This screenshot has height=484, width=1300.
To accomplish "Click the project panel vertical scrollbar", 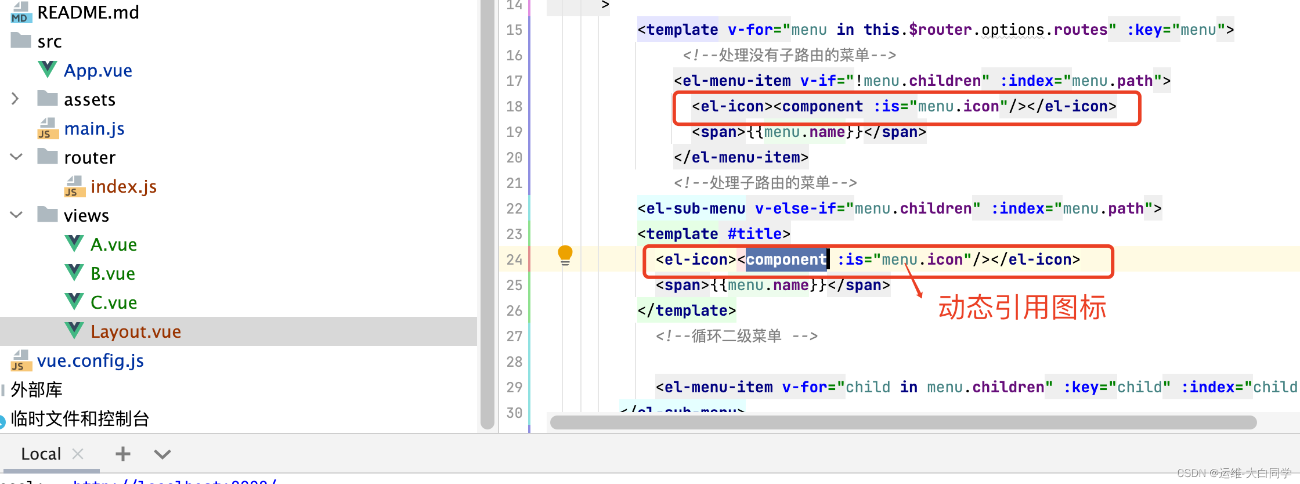I will (488, 214).
